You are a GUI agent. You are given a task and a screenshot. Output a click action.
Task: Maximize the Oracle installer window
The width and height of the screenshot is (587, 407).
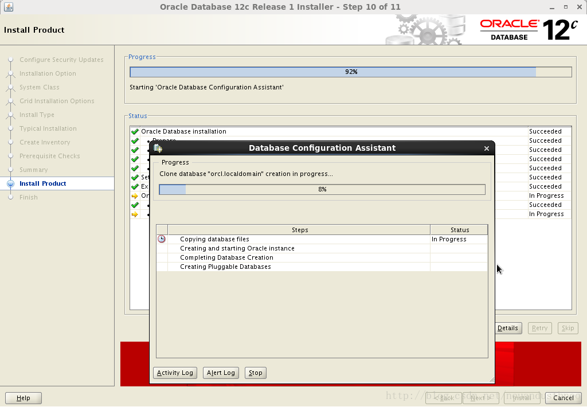click(x=566, y=7)
